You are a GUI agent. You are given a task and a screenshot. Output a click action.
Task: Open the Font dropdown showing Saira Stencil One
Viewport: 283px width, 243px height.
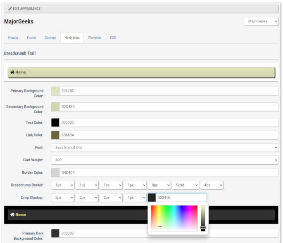click(x=164, y=147)
